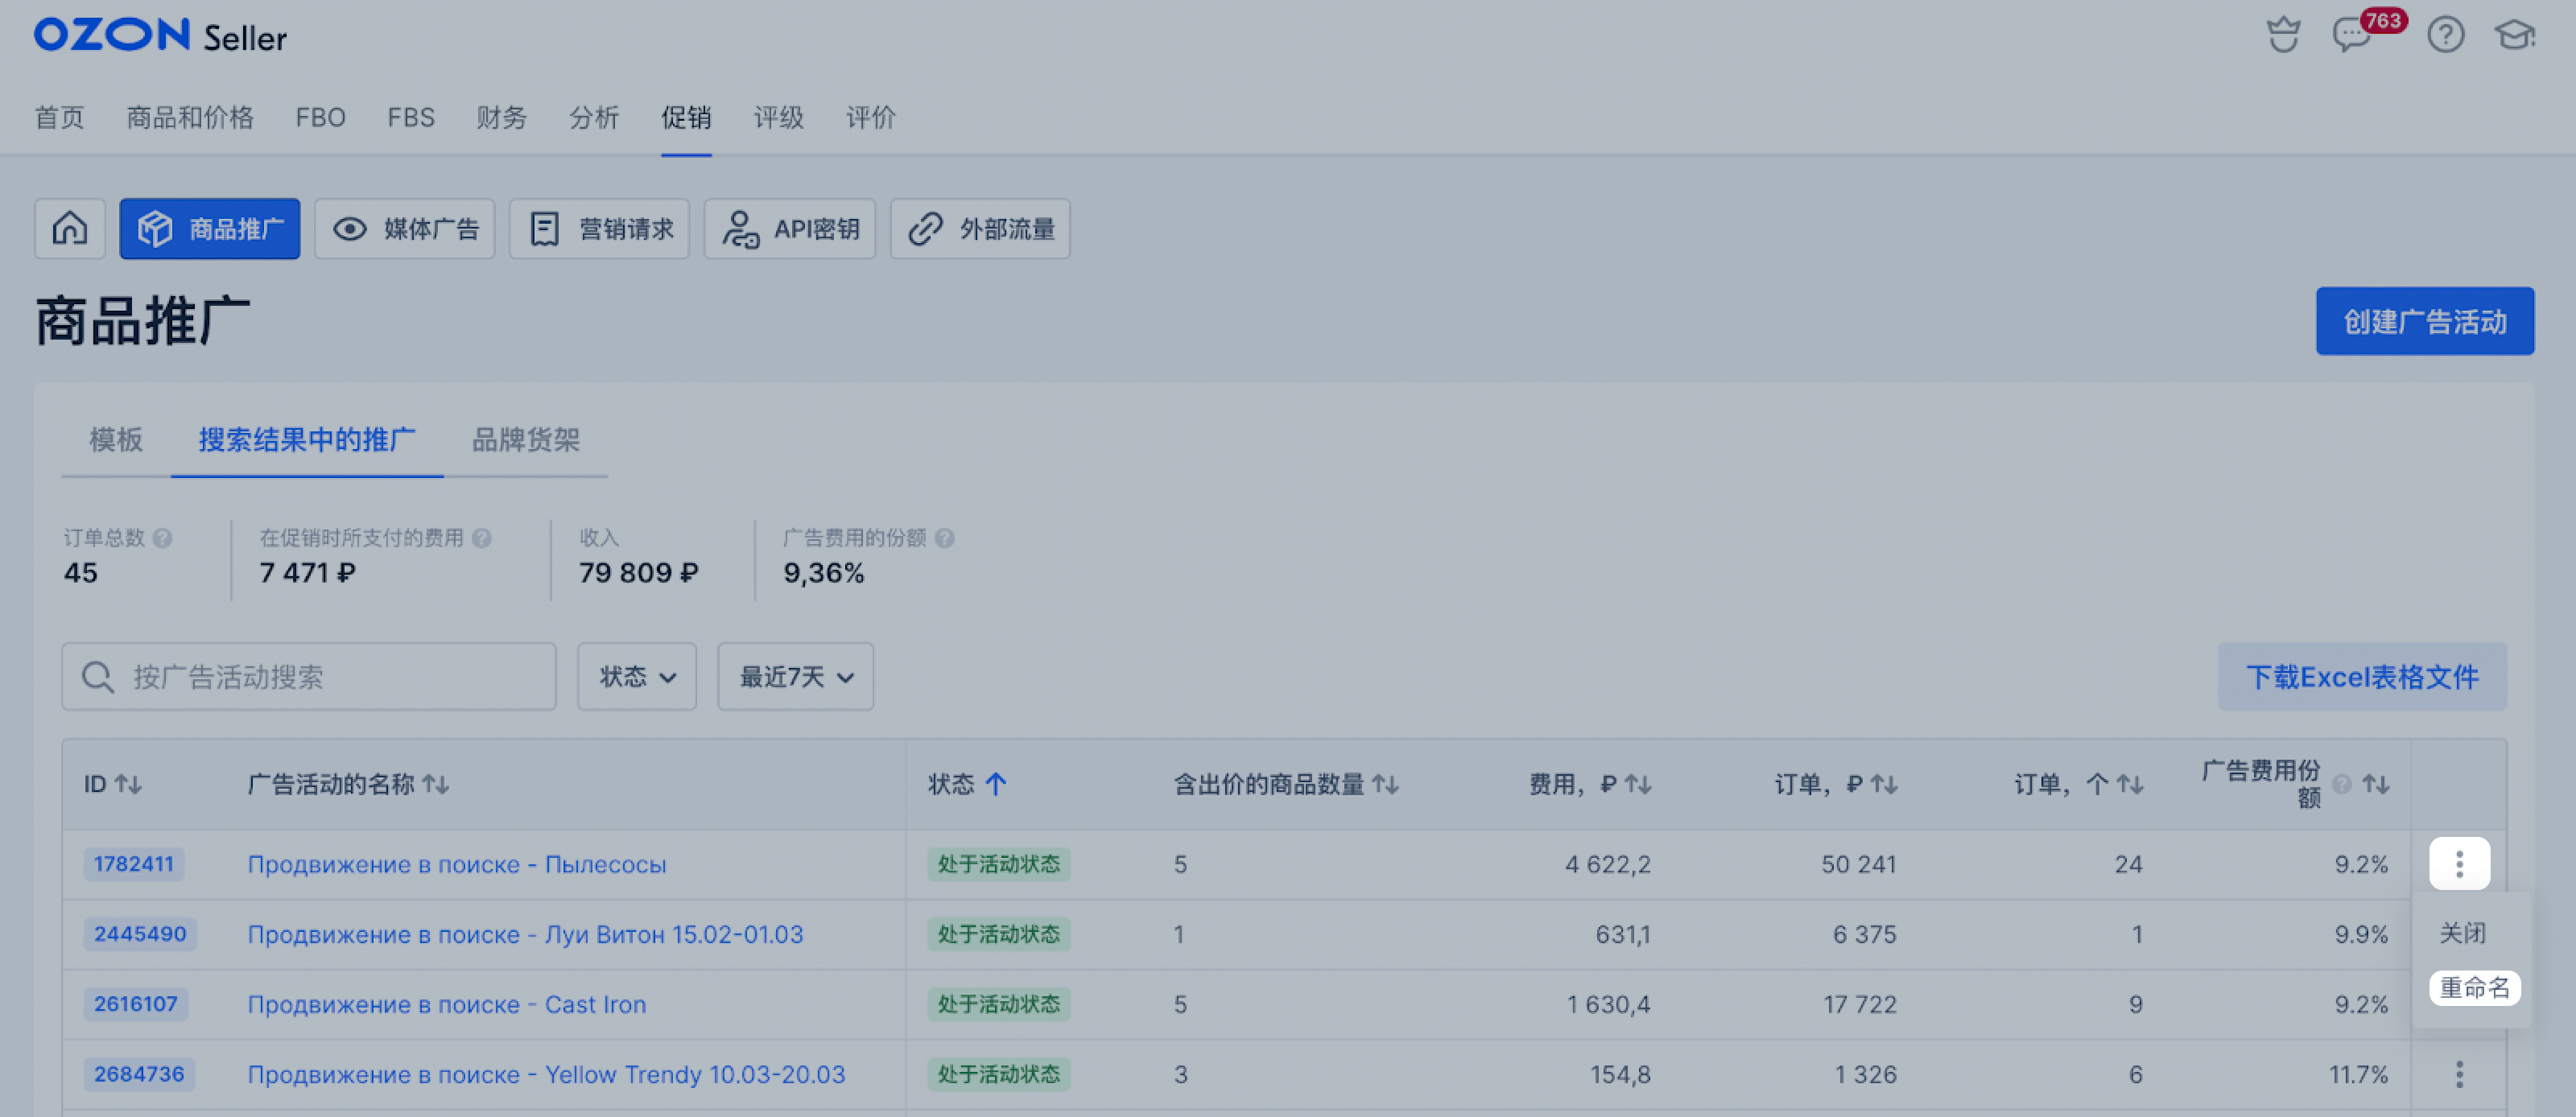
Task: Switch to the 品牌货架 tab
Action: [x=526, y=440]
